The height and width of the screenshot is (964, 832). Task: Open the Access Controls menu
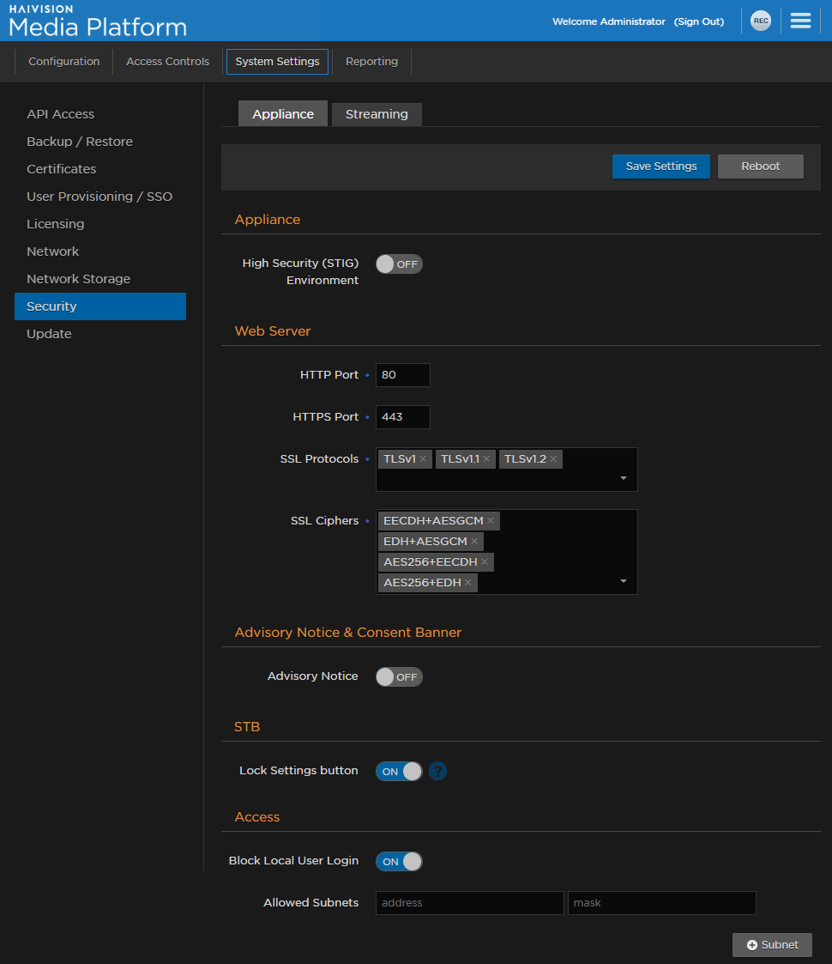point(167,61)
